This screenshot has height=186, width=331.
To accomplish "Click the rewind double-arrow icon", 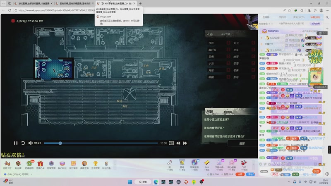I will tap(178, 143).
